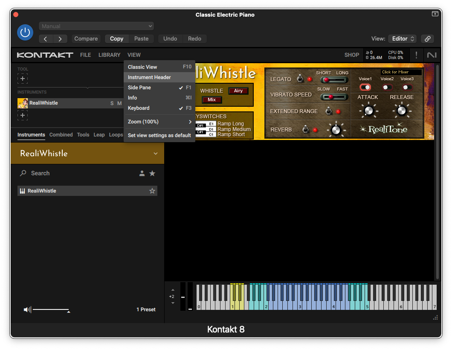Favorite the RealiWhistle preset star
The width and height of the screenshot is (452, 350).
tap(152, 191)
